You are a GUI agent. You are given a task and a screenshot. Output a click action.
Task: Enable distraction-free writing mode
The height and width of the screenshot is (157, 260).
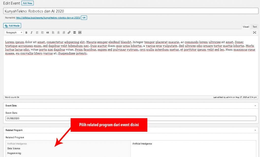(254, 33)
